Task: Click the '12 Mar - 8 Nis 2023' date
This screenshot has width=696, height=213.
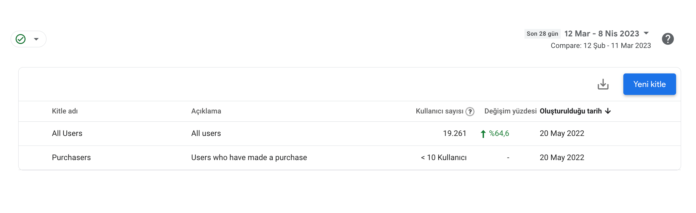Action: [601, 34]
